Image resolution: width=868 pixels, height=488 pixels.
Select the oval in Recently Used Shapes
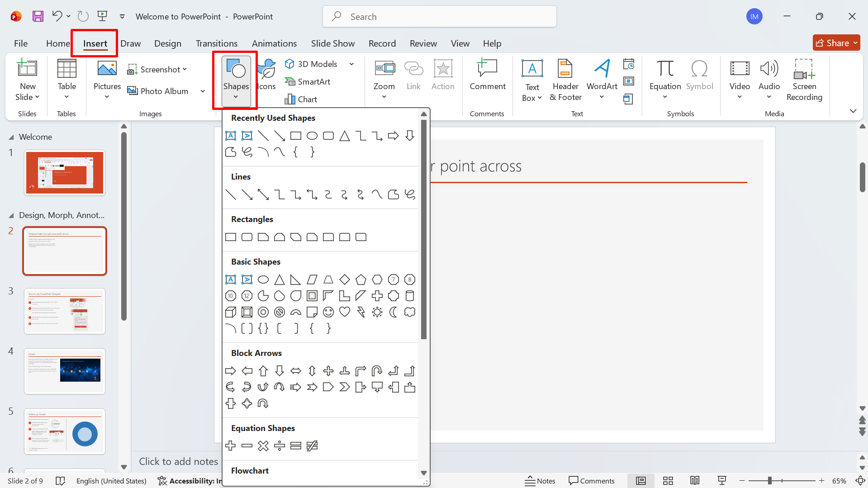tap(312, 136)
